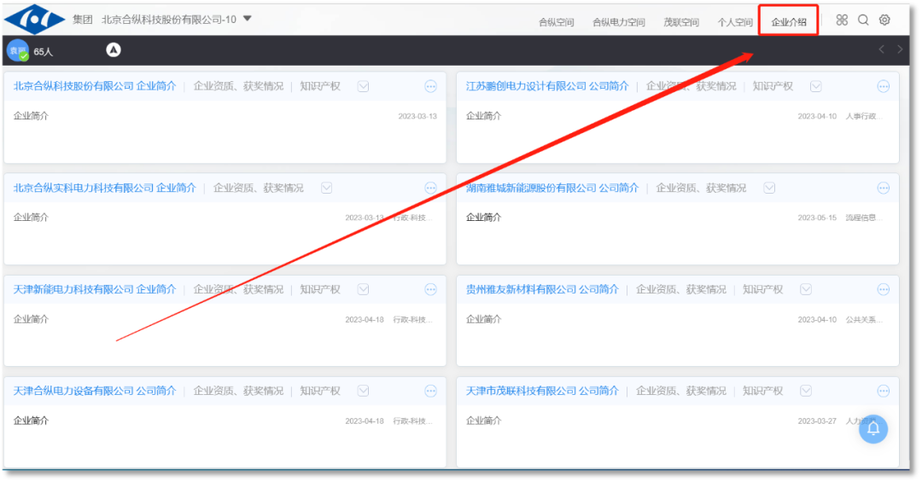Expand tab list of 贵州雅友新材料有限公司 card
The height and width of the screenshot is (482, 922).
tap(806, 289)
